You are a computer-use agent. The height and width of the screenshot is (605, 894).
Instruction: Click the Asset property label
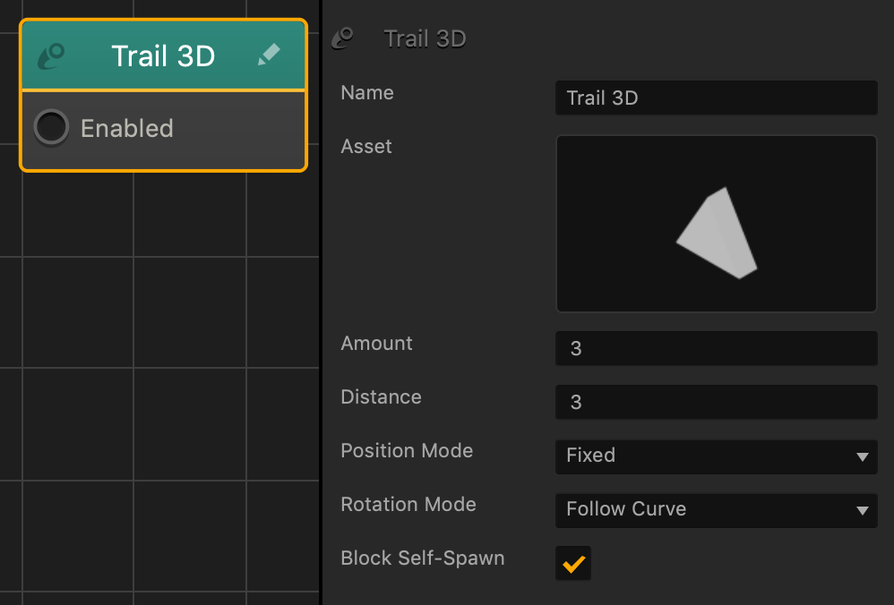click(366, 147)
